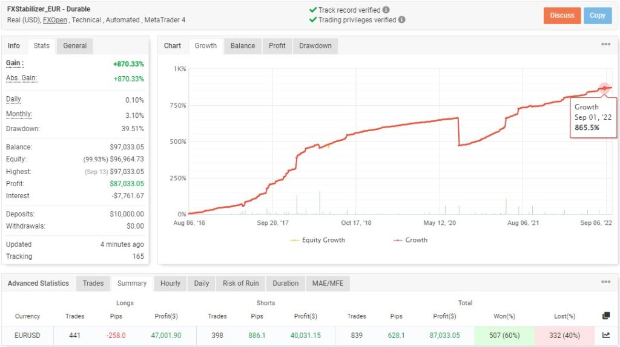Click the Longs trades cell 441
Image resolution: width=620 pixels, height=347 pixels.
coord(74,336)
